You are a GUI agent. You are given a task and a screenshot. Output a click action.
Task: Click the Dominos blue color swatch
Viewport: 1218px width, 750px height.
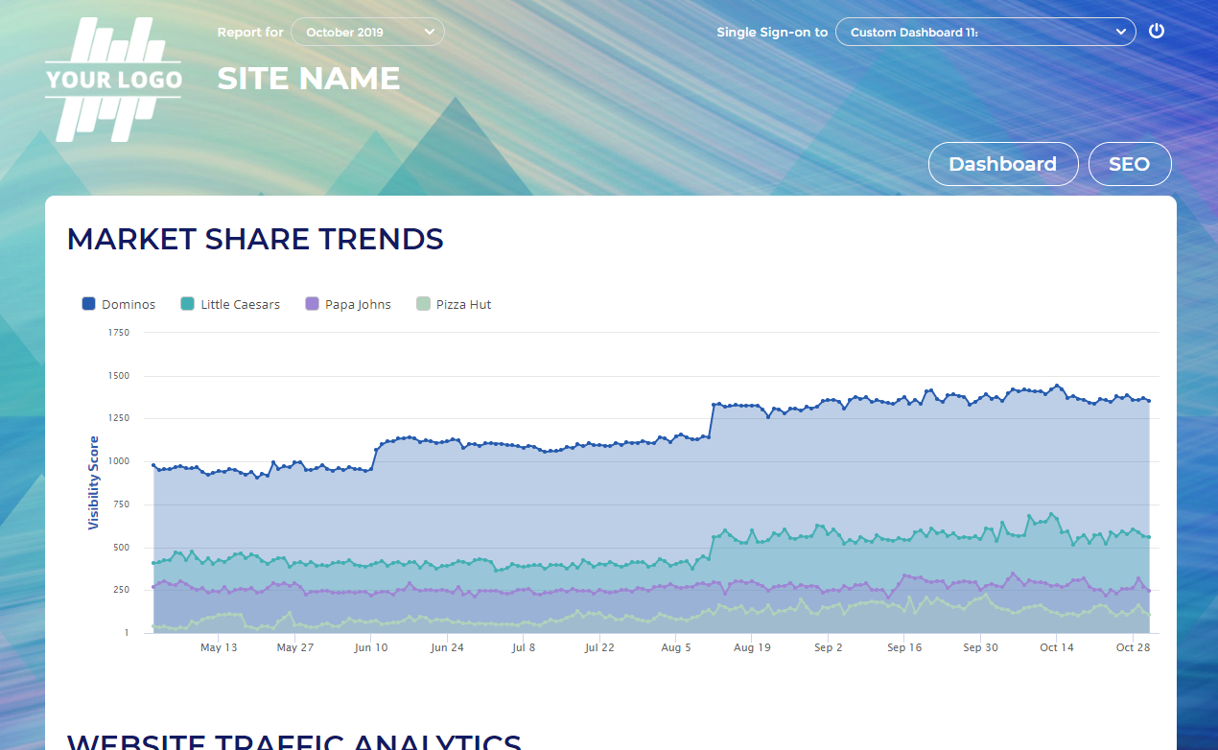point(89,304)
